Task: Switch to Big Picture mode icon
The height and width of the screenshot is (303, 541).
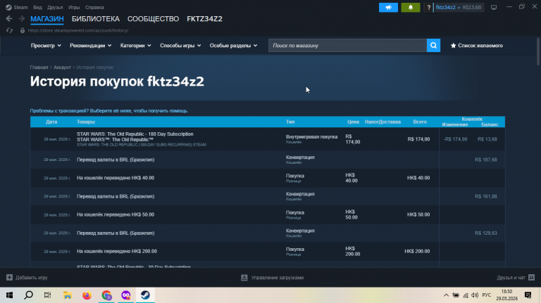Action: 494,7
